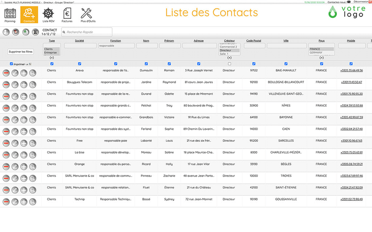Sort by the Code Postal column header
The image size is (372, 232).
tap(254, 41)
